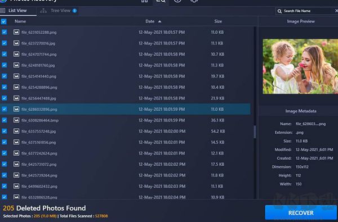Click the Tree View info icon
338x222 pixels.
(74, 11)
